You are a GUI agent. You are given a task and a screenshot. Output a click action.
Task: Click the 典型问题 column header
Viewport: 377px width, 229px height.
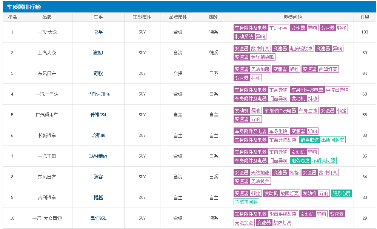[x=292, y=17]
